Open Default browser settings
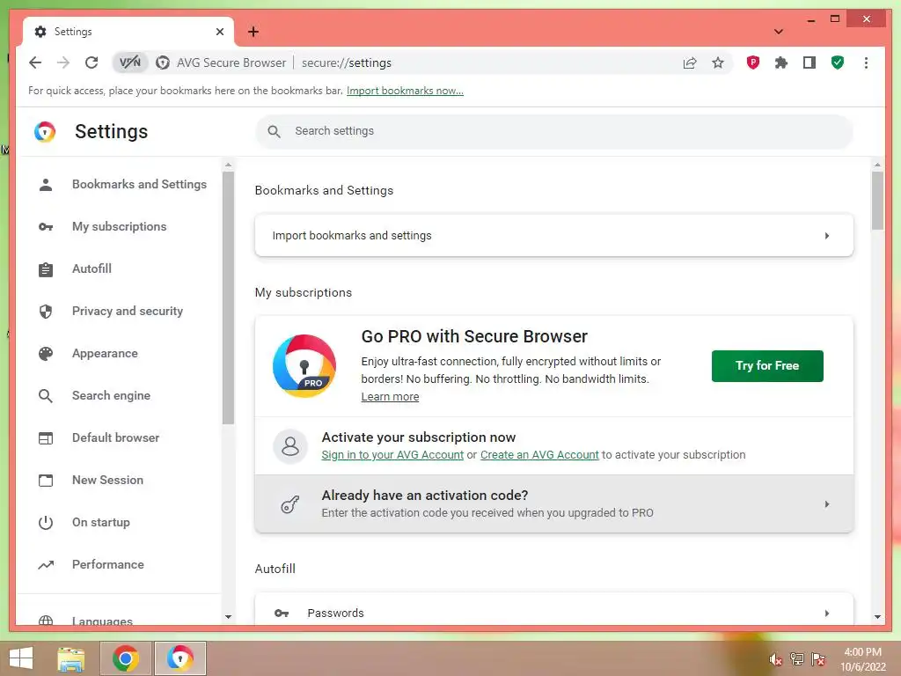Screen dimensions: 901x676 115,437
